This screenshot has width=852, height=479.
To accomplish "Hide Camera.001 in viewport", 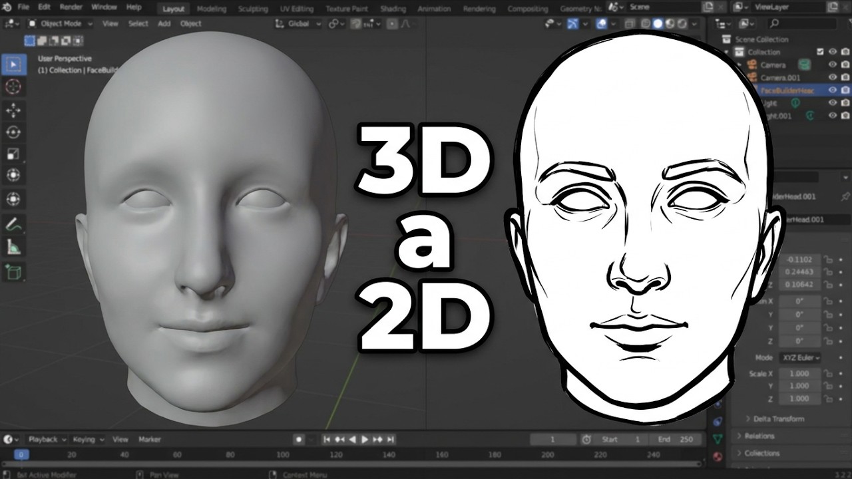I will pos(833,77).
